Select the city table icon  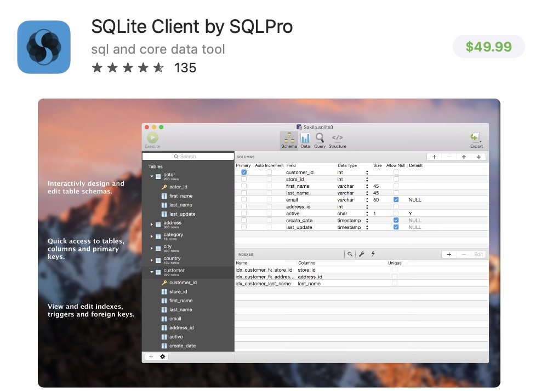(x=158, y=248)
